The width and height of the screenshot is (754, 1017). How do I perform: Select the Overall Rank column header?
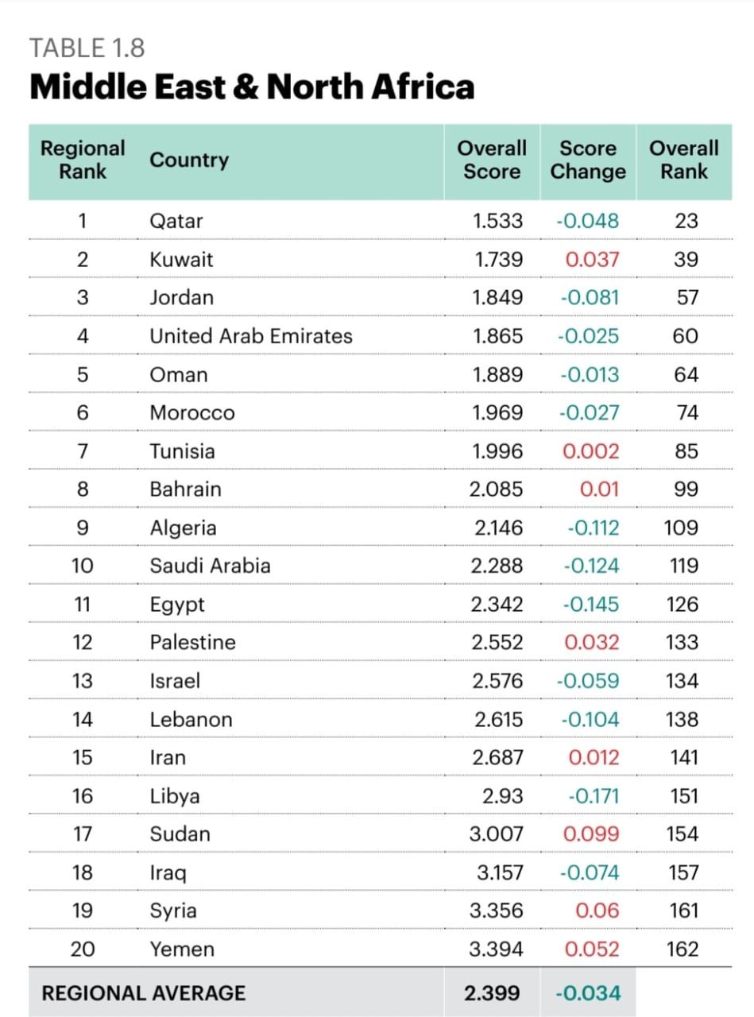tap(683, 160)
